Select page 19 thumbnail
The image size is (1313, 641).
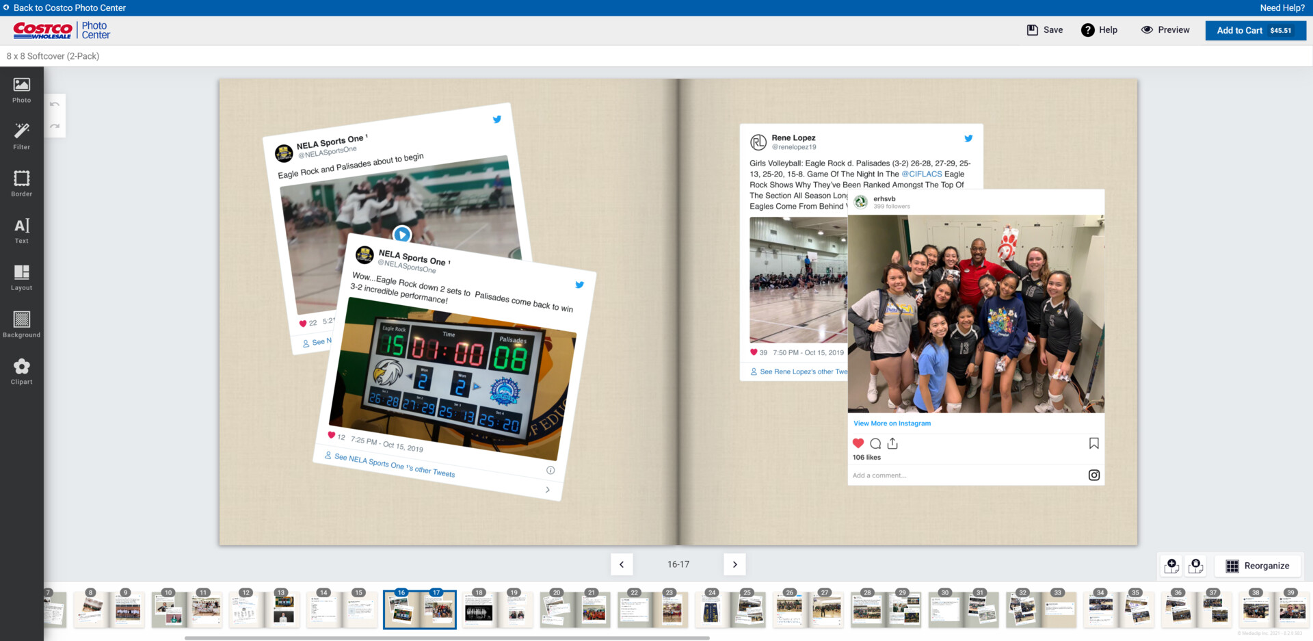click(516, 610)
